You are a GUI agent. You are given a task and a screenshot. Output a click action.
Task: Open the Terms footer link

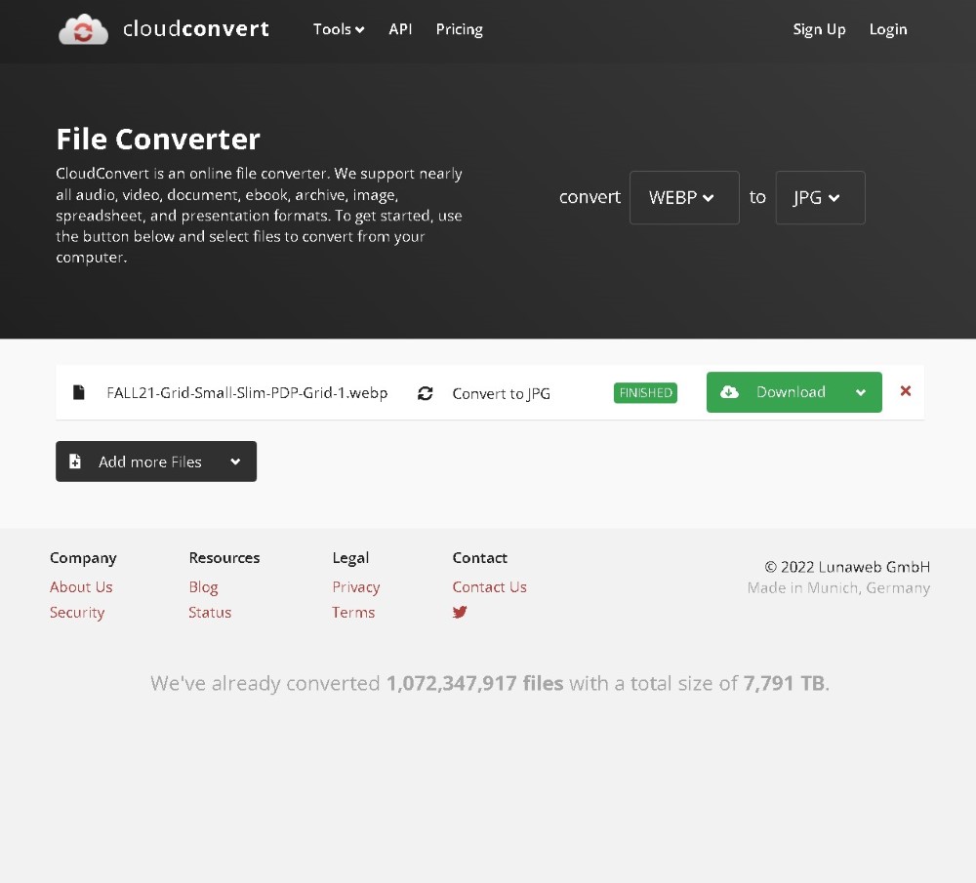[x=353, y=613]
